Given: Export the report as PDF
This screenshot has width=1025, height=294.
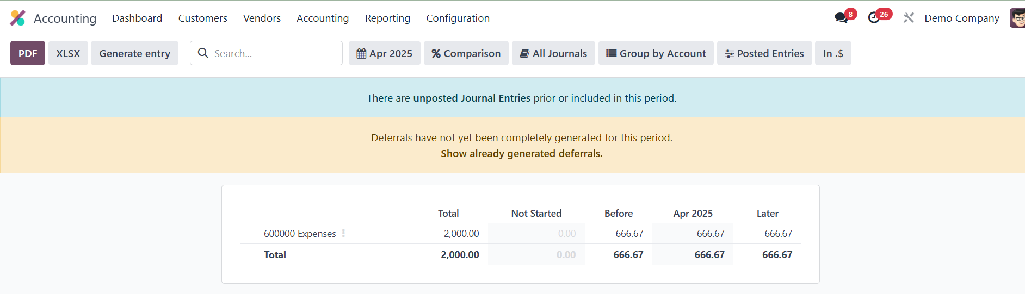Looking at the screenshot, I should point(28,53).
